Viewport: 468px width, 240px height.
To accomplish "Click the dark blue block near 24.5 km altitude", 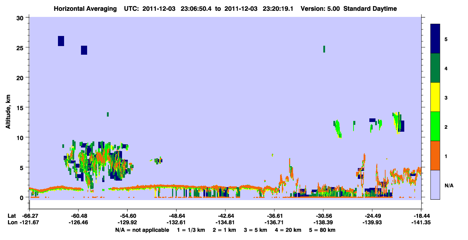I will pyautogui.click(x=84, y=50).
